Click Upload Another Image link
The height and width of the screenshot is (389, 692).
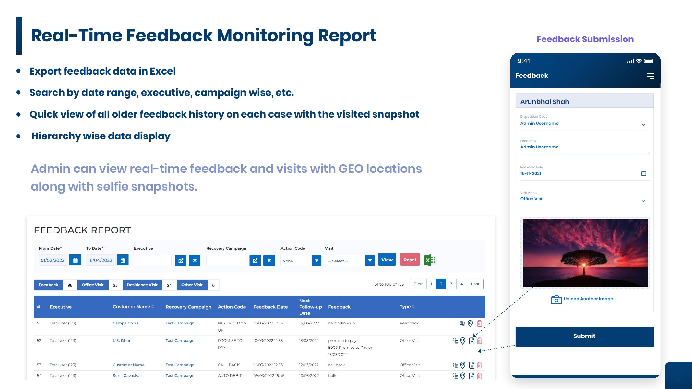click(588, 299)
